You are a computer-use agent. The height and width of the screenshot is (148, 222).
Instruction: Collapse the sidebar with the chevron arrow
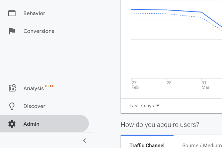(84, 141)
